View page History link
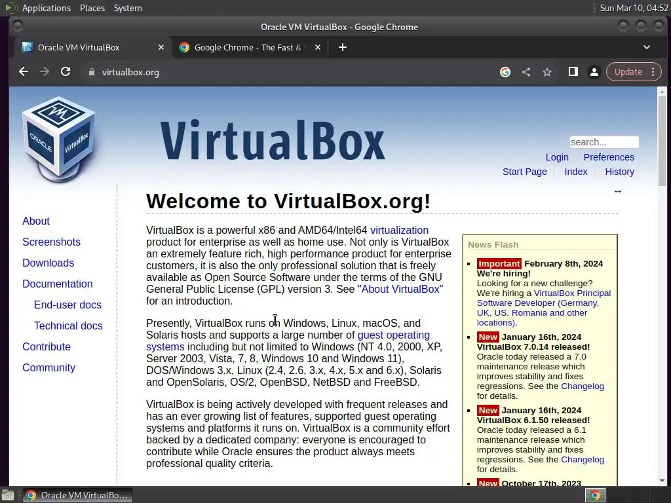The height and width of the screenshot is (503, 671). coord(619,172)
